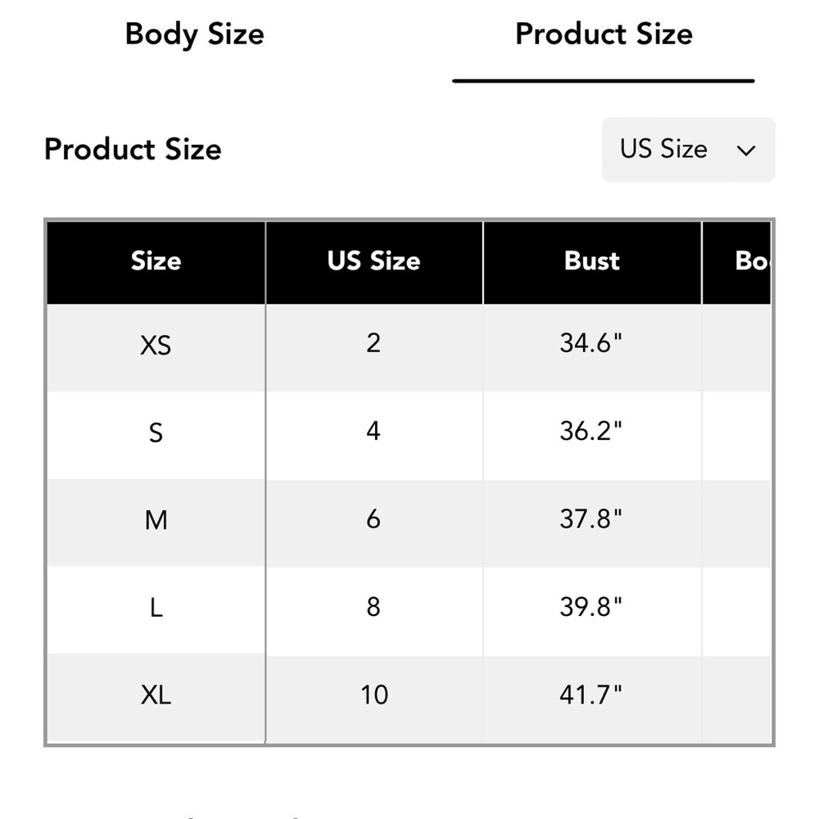This screenshot has width=819, height=819.
Task: Click the 39.8" bust measurement cell
Action: point(592,611)
